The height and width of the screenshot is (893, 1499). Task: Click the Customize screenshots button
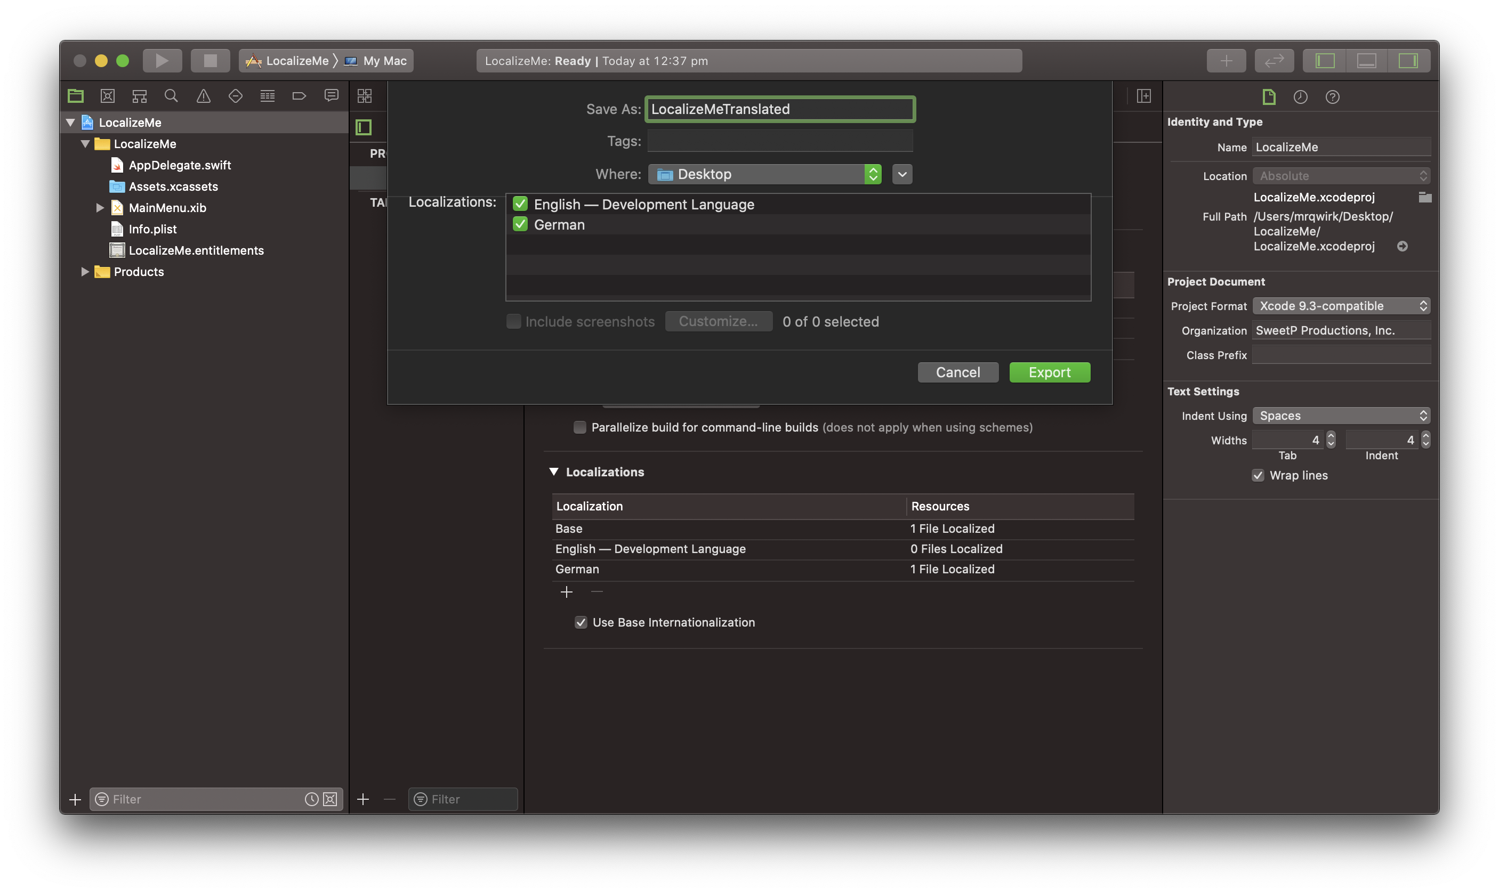718,321
